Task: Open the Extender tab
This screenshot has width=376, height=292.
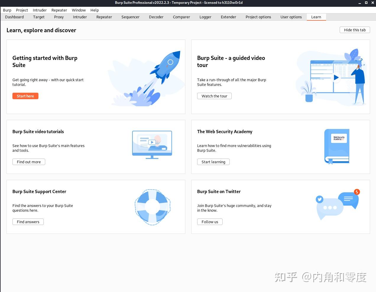Action: 228,17
